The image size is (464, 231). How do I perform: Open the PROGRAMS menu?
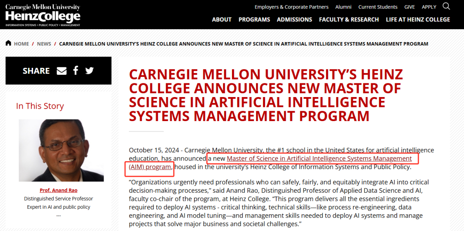[x=254, y=19]
